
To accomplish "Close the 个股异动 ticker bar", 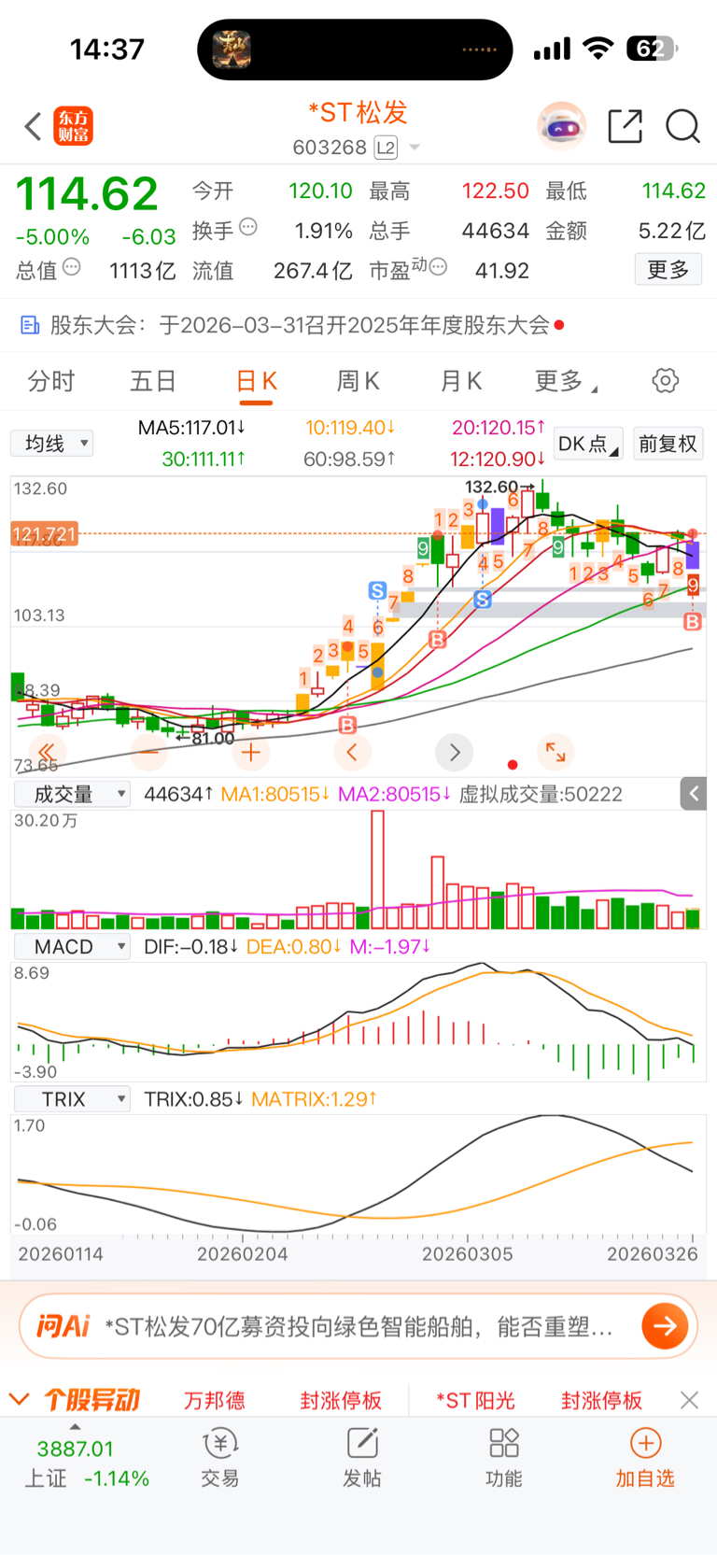I will click(x=689, y=1400).
